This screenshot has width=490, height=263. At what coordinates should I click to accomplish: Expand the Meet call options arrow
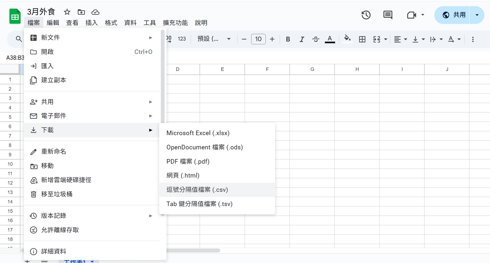tap(423, 15)
